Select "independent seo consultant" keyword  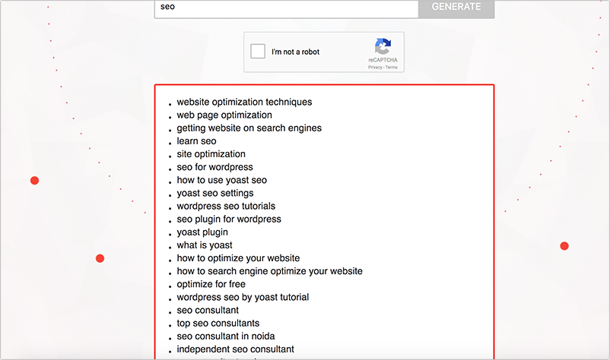pos(235,349)
